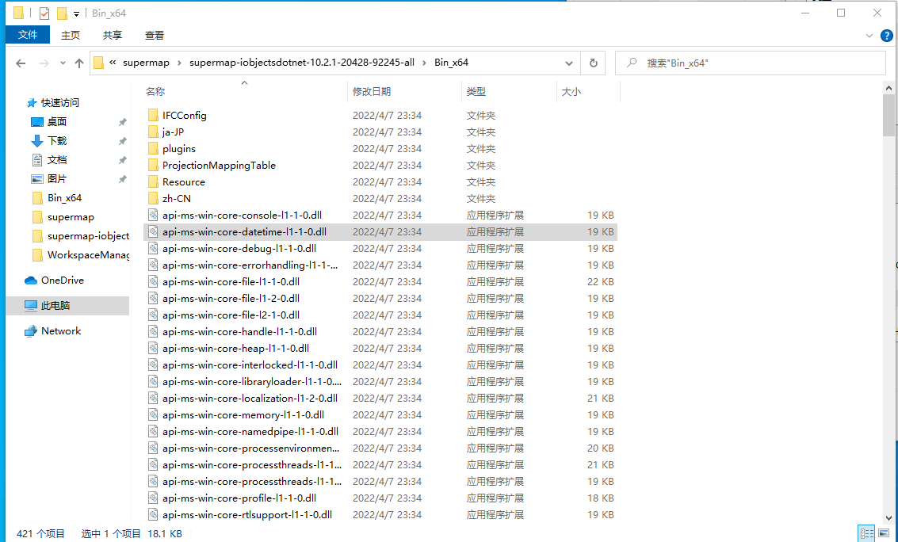Click the properties checkmark quick-access icon
This screenshot has width=898, height=542.
[x=44, y=13]
